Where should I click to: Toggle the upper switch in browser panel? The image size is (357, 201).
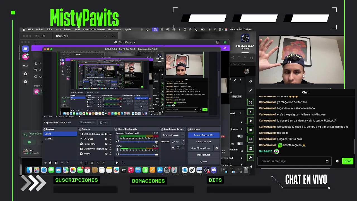pos(240,137)
